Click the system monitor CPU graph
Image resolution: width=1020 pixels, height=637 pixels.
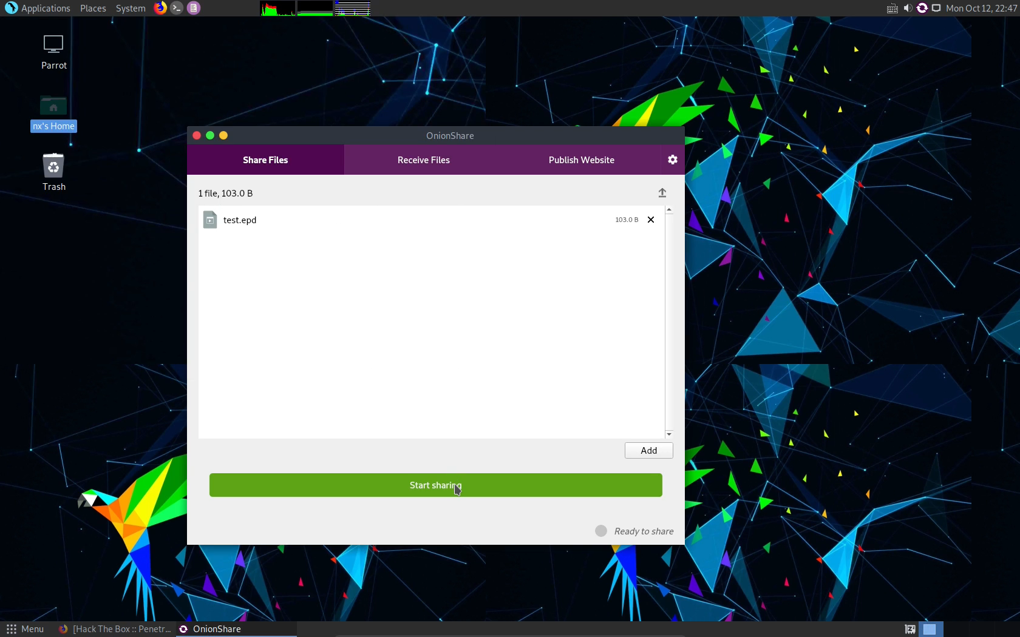pyautogui.click(x=278, y=8)
